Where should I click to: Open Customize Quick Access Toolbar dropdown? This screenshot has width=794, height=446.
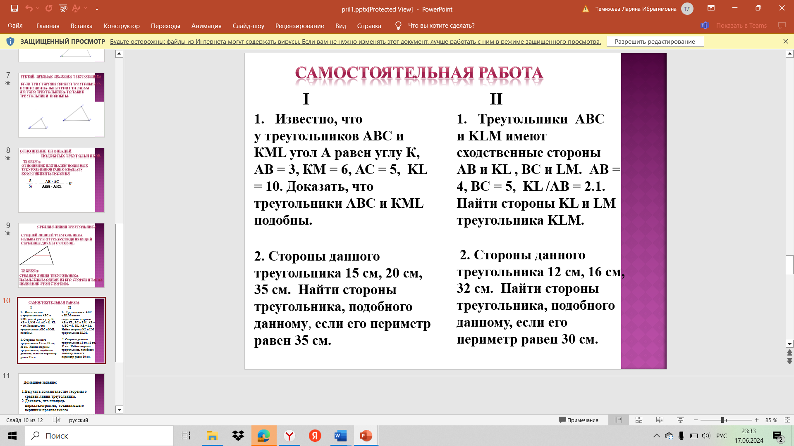coord(97,9)
